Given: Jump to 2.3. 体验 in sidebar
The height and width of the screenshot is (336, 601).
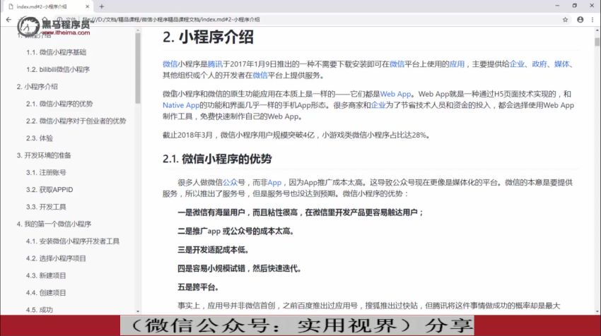Looking at the screenshot, I should [40, 138].
